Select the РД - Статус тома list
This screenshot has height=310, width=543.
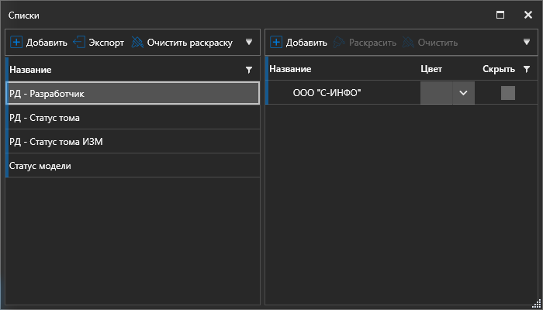132,118
